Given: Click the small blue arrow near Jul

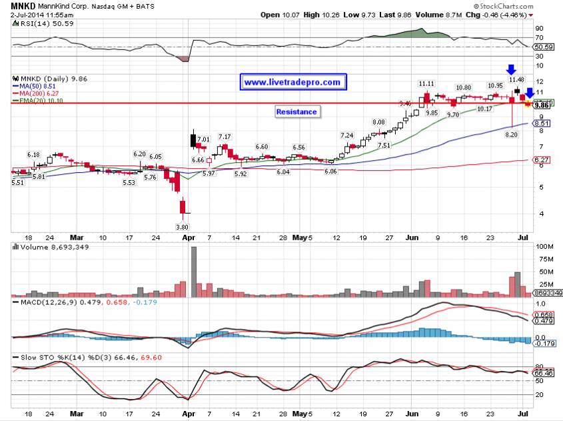Looking at the screenshot, I should click(x=530, y=93).
